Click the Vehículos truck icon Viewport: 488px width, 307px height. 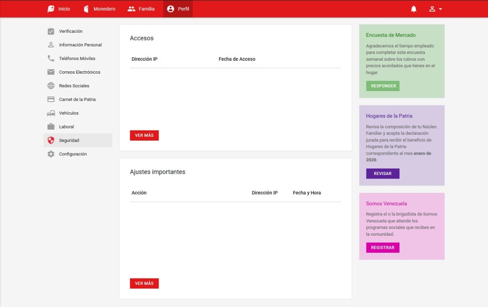[x=51, y=113]
